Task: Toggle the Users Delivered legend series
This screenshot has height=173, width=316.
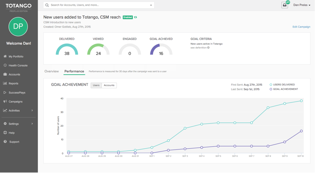Action: (x=282, y=85)
